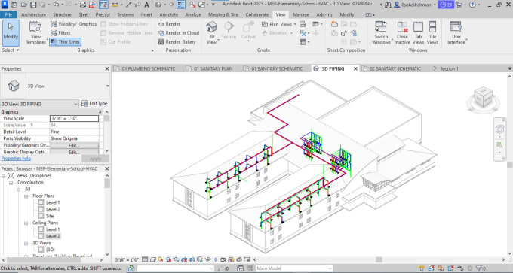Choose Render in Cloud
The height and width of the screenshot is (273, 513).
point(178,33)
